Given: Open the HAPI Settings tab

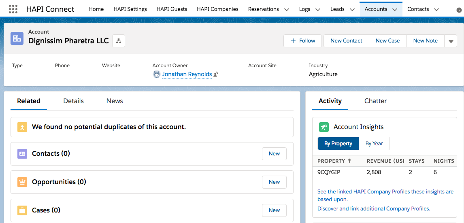Looking at the screenshot, I should click(x=130, y=9).
